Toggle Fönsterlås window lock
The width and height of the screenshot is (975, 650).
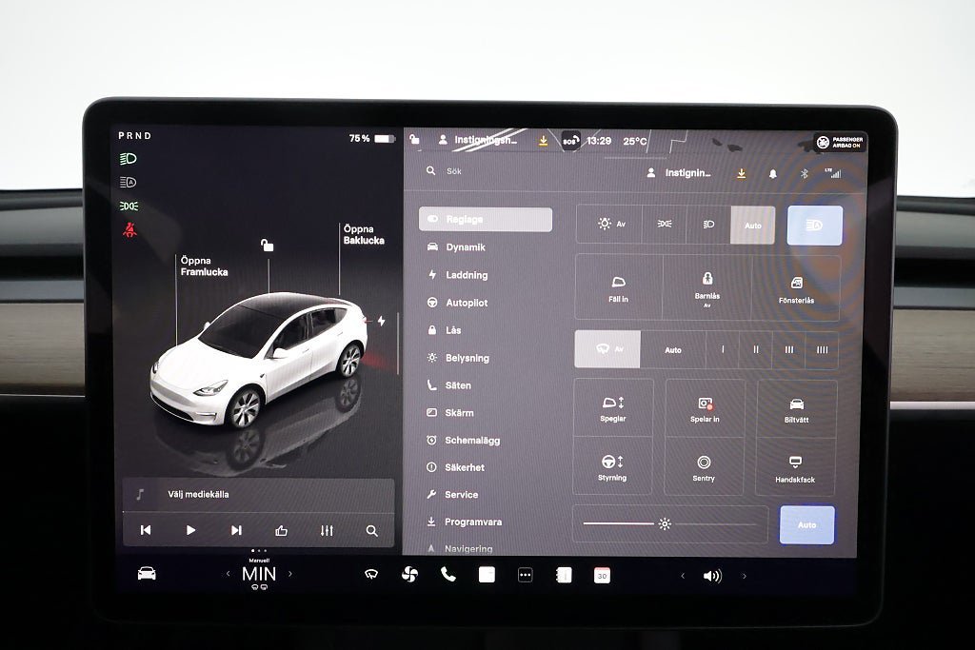[x=797, y=288]
